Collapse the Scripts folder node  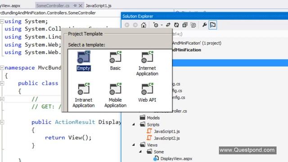134,125
